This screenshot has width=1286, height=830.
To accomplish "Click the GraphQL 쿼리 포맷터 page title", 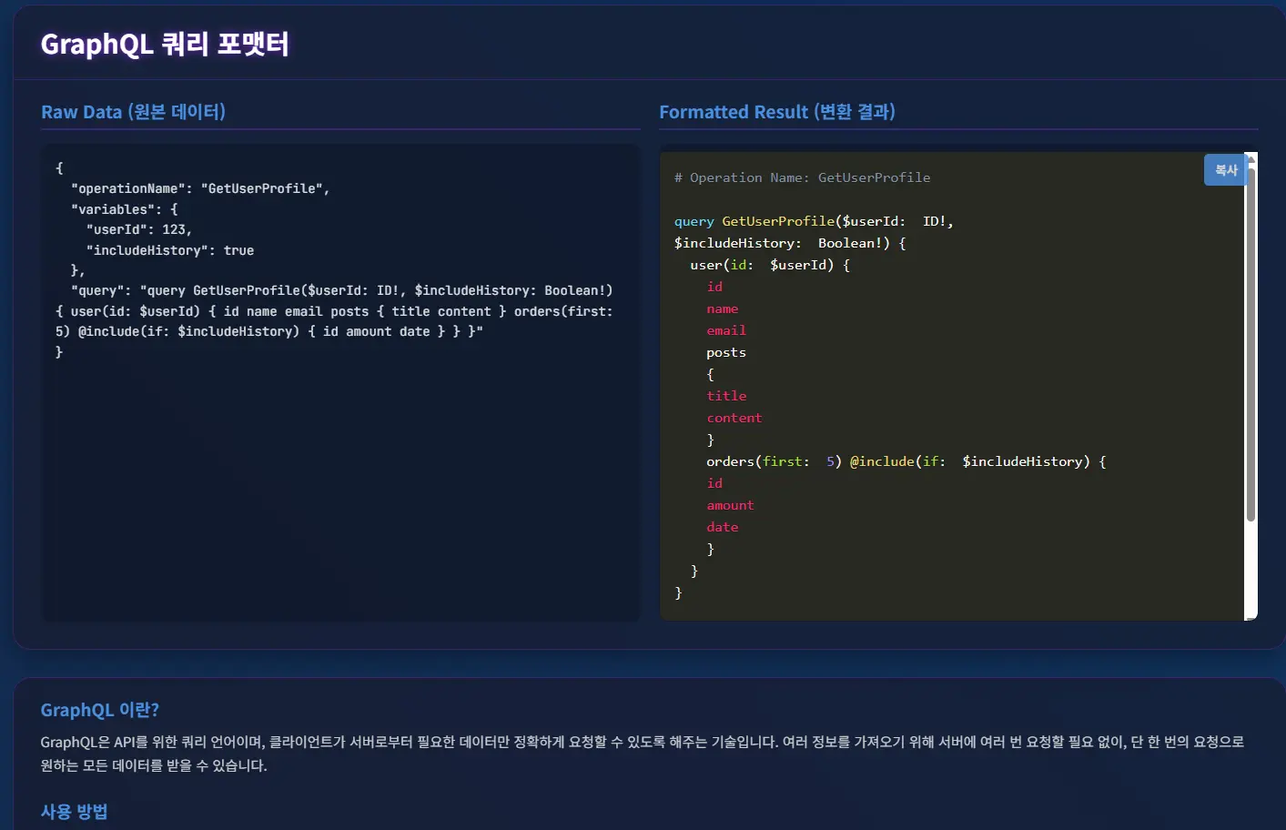I will 165,44.
